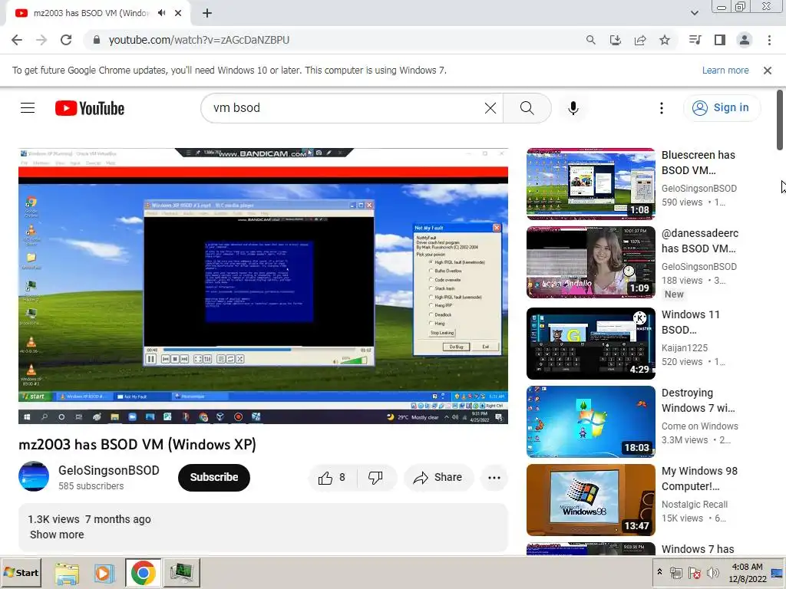Focus the search box containing vm bsod

click(x=346, y=108)
